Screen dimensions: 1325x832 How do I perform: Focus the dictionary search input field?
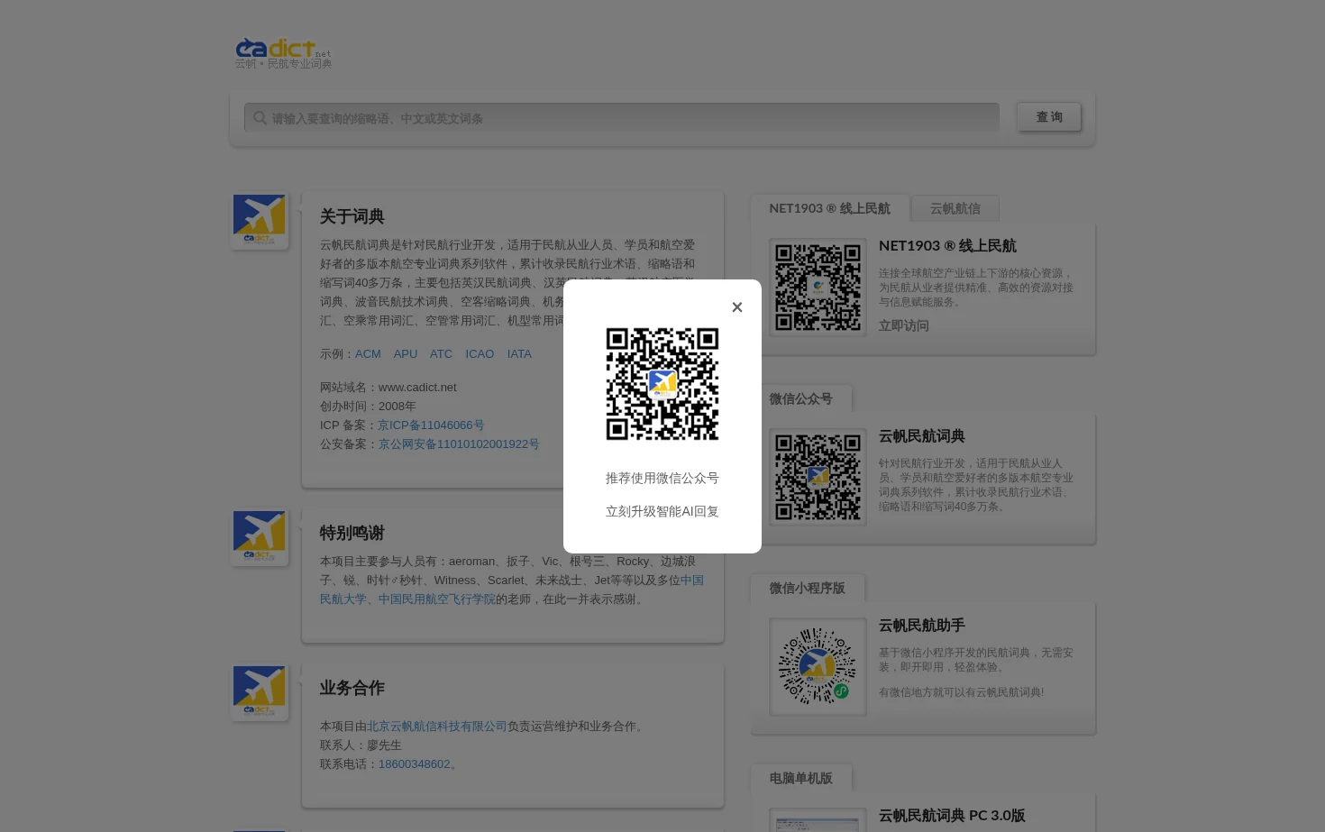tap(622, 118)
